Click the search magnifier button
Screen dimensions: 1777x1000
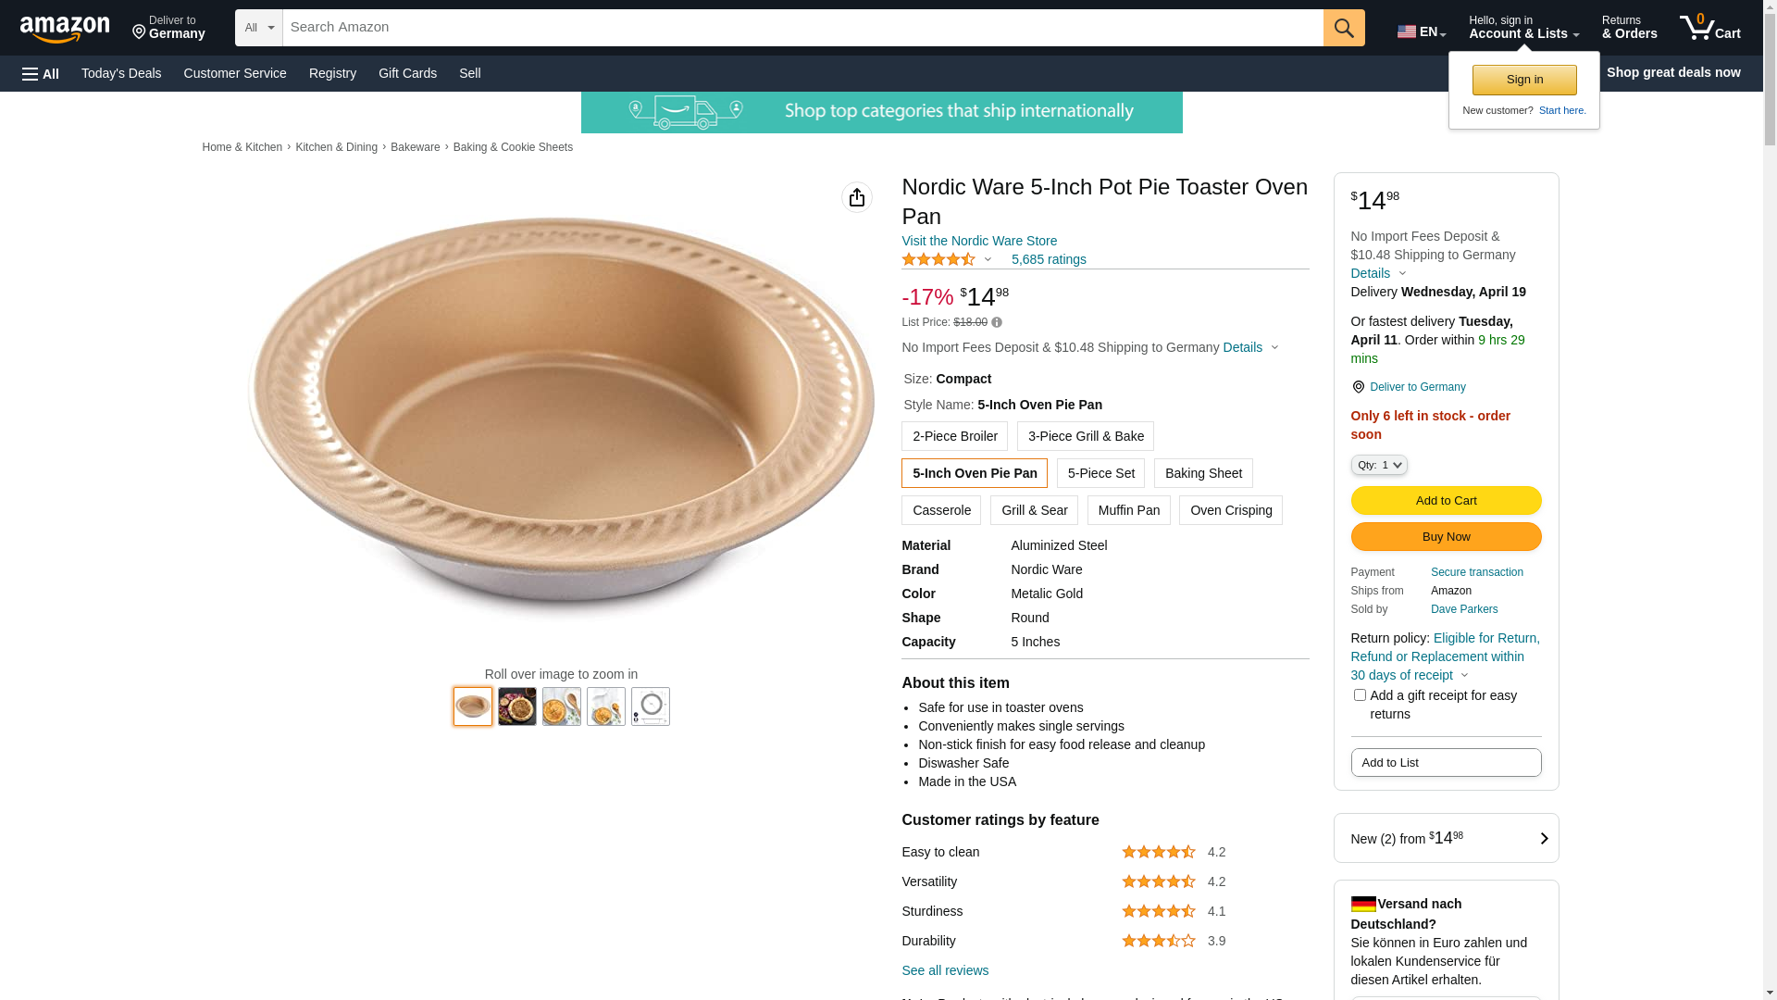click(x=1343, y=28)
